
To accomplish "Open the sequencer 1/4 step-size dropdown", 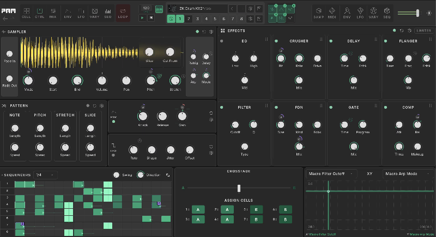I will [x=46, y=175].
